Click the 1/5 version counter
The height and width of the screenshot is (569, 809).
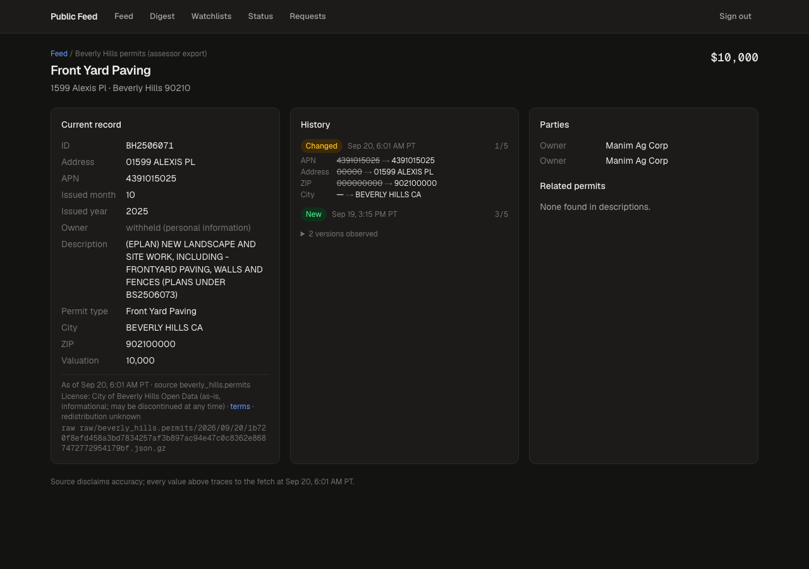501,146
